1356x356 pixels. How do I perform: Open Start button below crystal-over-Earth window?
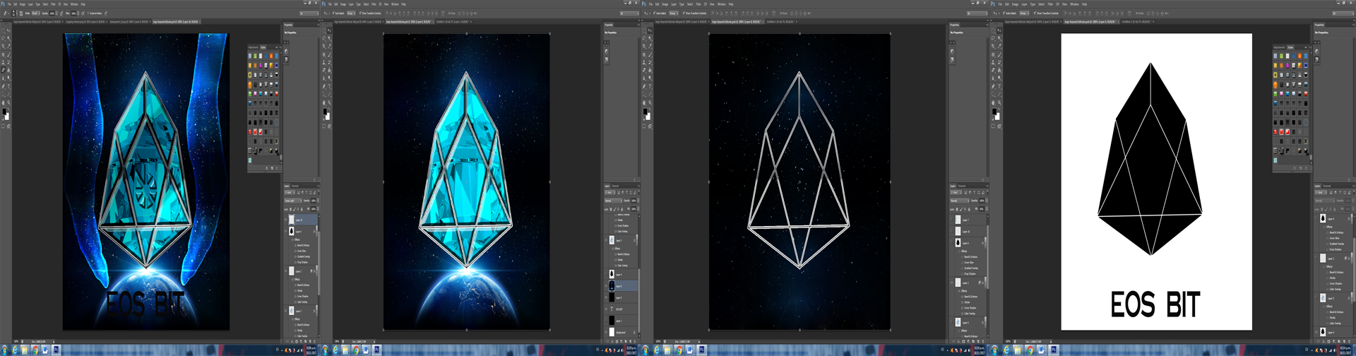(x=325, y=350)
